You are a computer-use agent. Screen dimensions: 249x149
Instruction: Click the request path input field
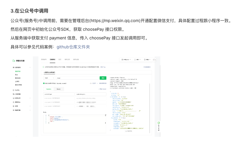pos(77,78)
